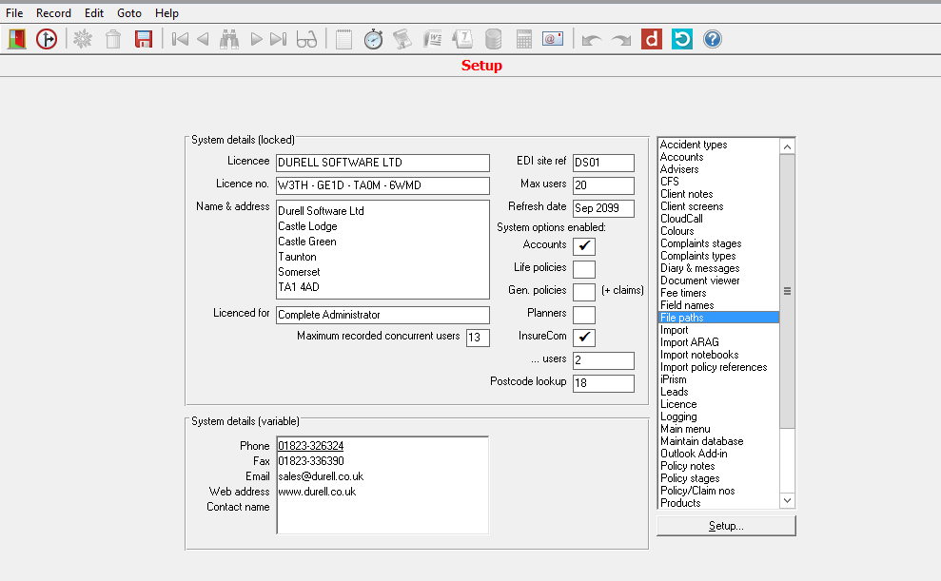Viewport: 941px width, 581px height.
Task: Toggle the Life policies checkbox
Action: coord(584,268)
